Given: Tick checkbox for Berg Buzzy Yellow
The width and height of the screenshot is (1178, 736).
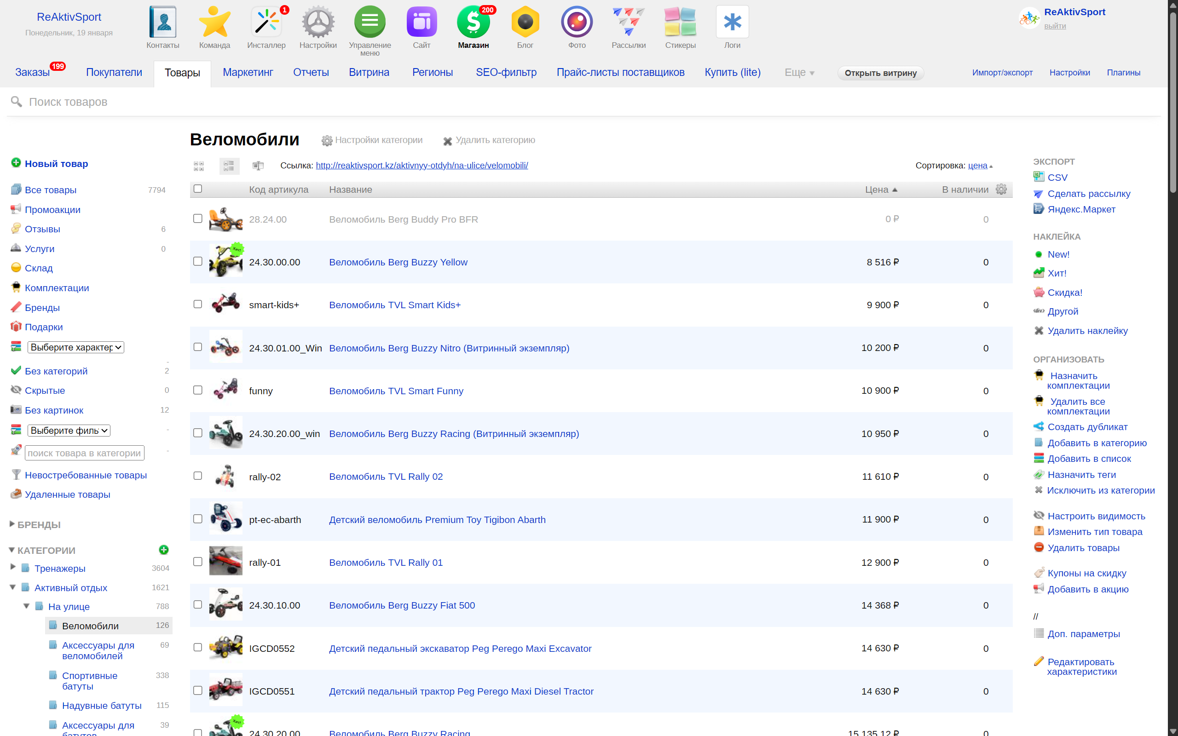Looking at the screenshot, I should 197,261.
